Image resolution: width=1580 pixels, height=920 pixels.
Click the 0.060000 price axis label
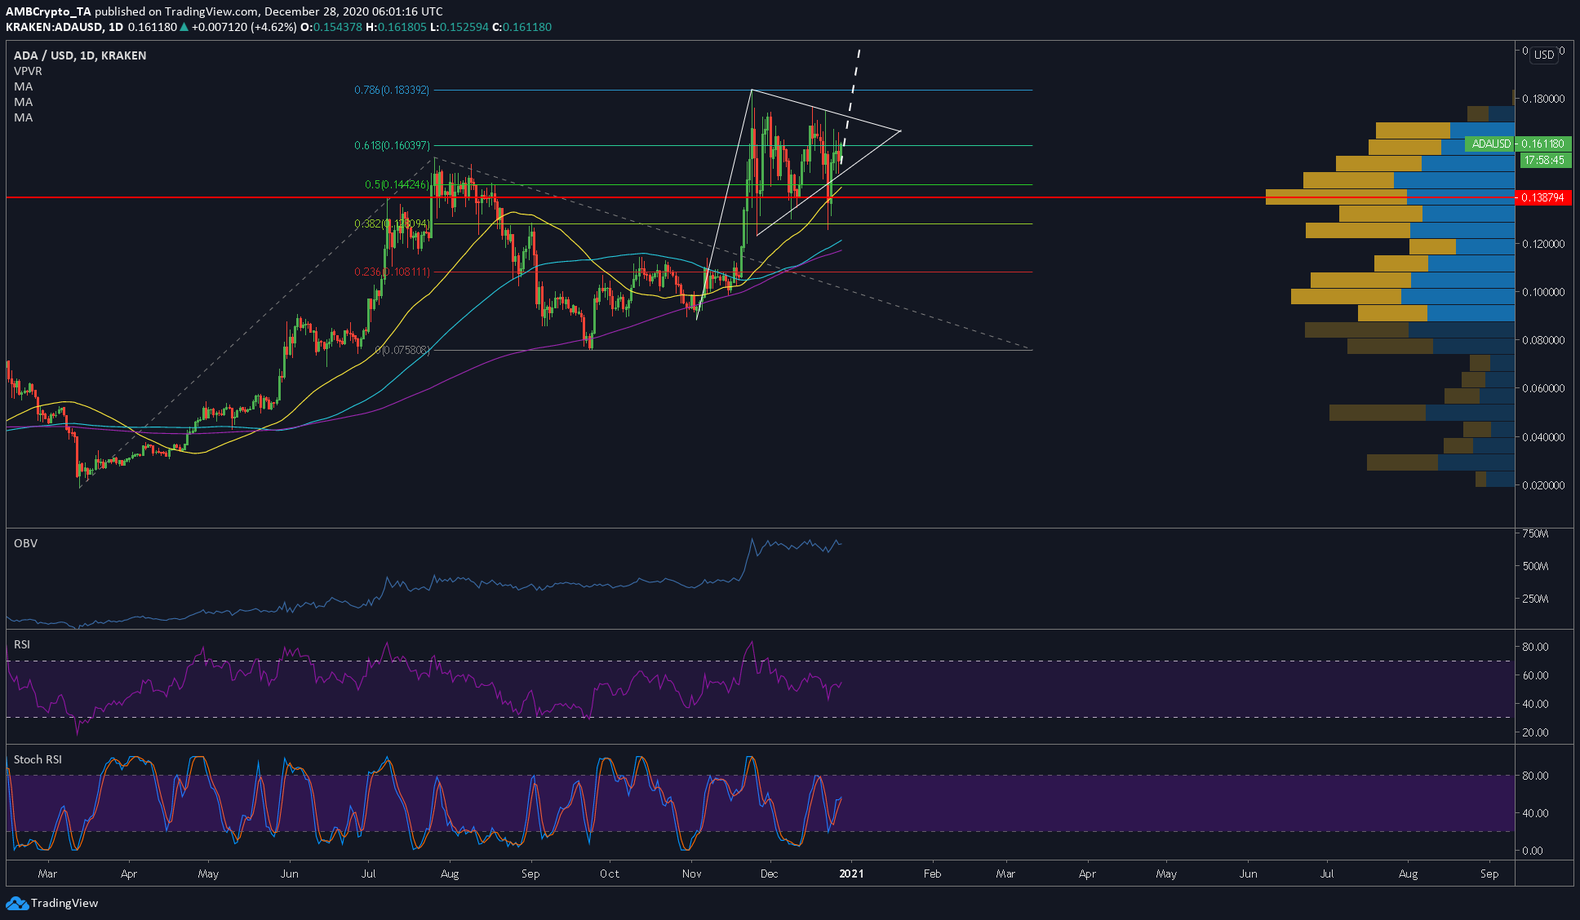1543,388
